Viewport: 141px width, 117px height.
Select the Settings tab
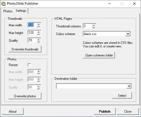[x=21, y=11]
